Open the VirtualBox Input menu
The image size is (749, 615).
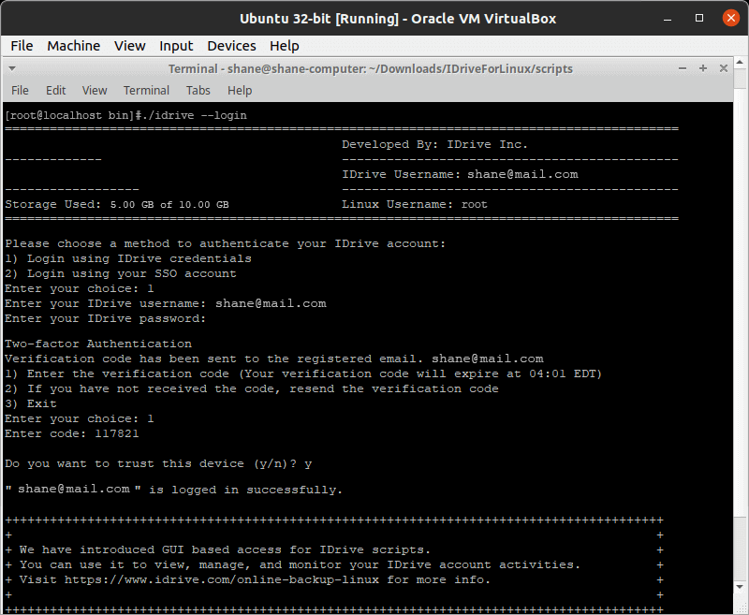(176, 46)
